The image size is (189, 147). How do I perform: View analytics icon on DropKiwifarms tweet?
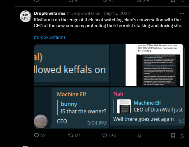(x=139, y=136)
